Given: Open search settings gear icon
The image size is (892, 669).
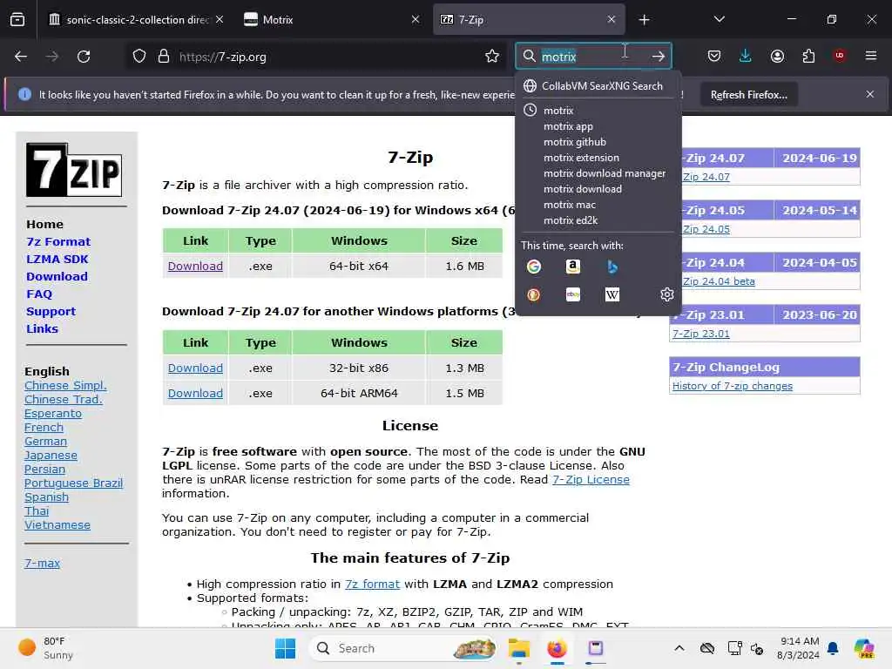Looking at the screenshot, I should [666, 294].
